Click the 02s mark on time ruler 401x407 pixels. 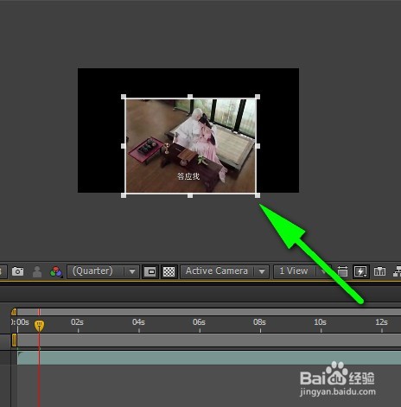pyautogui.click(x=77, y=322)
